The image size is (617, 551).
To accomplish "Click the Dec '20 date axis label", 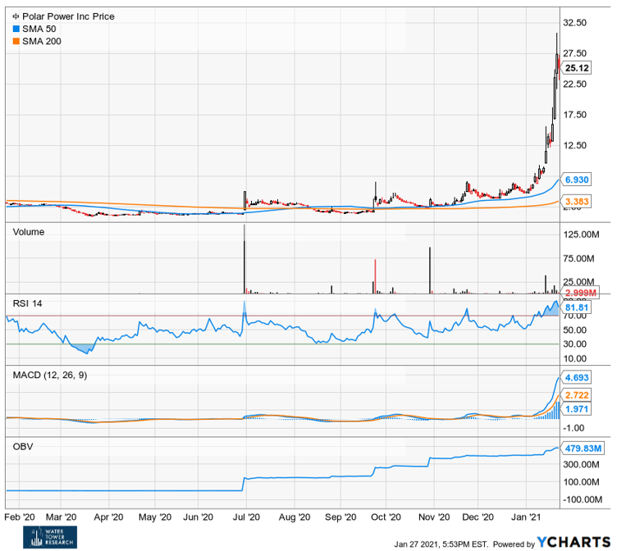I will click(x=478, y=517).
